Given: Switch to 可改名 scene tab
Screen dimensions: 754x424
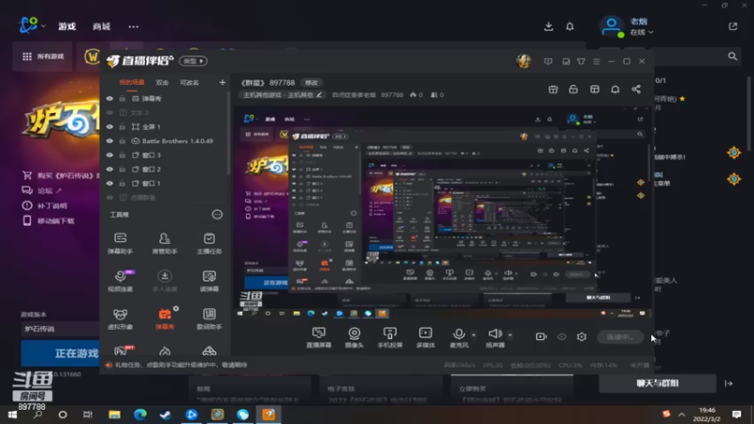Looking at the screenshot, I should click(189, 83).
